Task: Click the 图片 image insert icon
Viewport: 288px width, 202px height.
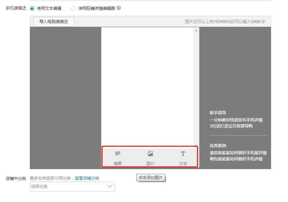Action: pos(150,157)
